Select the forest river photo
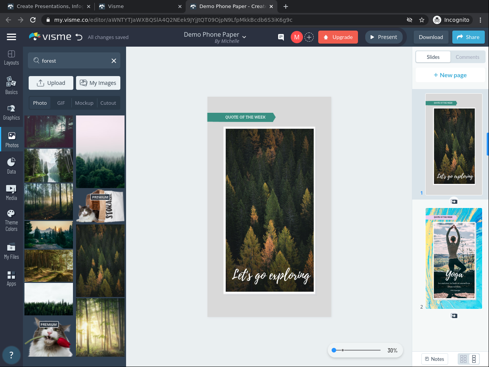This screenshot has height=367, width=489. (49, 166)
